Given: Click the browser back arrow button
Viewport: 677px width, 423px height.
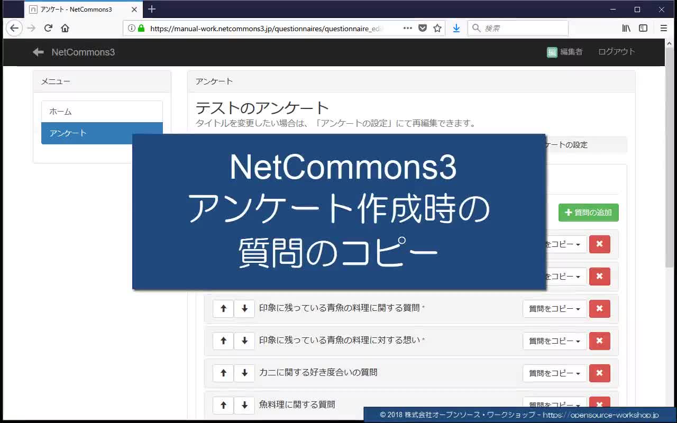Looking at the screenshot, I should click(14, 28).
